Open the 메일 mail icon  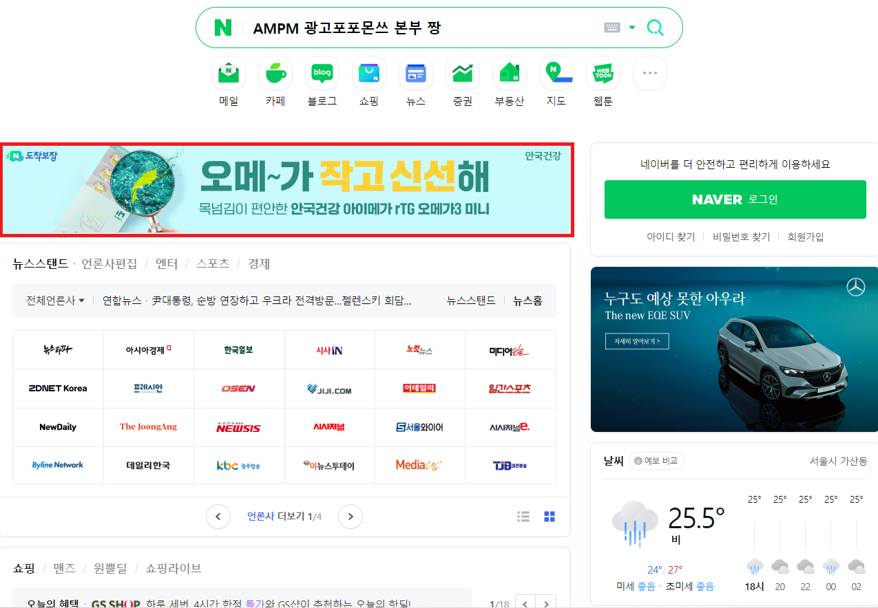pos(229,73)
